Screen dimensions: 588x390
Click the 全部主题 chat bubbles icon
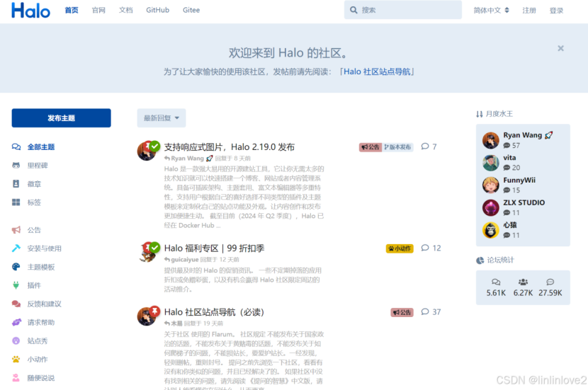pyautogui.click(x=16, y=147)
